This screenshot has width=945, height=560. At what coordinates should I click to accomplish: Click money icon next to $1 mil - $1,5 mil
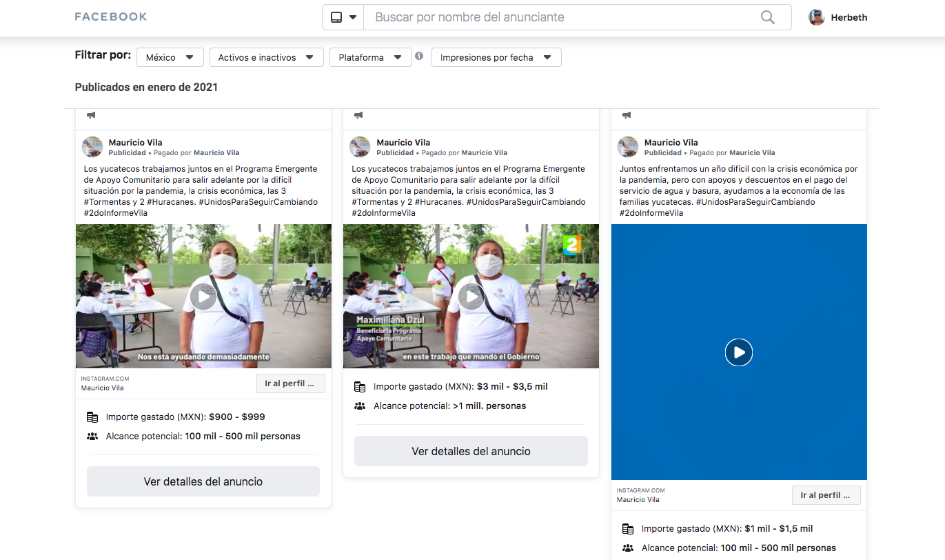[x=628, y=529]
